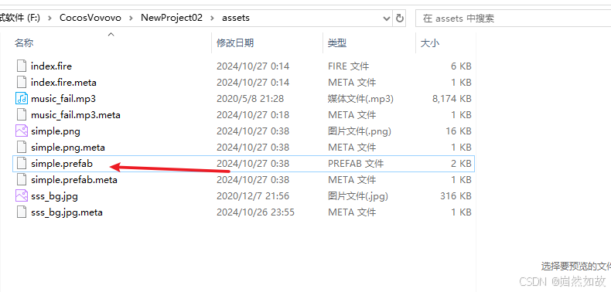Click the 2024/10/26 23:55 date cell
The image size is (611, 292).
point(255,212)
